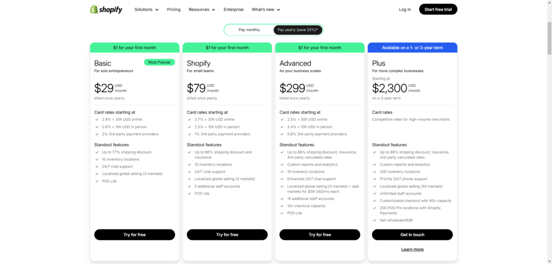The width and height of the screenshot is (552, 264).
Task: Expand the Solutions dropdown menu
Action: (x=146, y=9)
